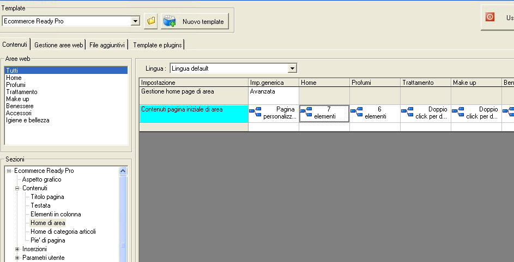Click the Profumi column header
Screen dimensions: 514x262
click(x=375, y=83)
